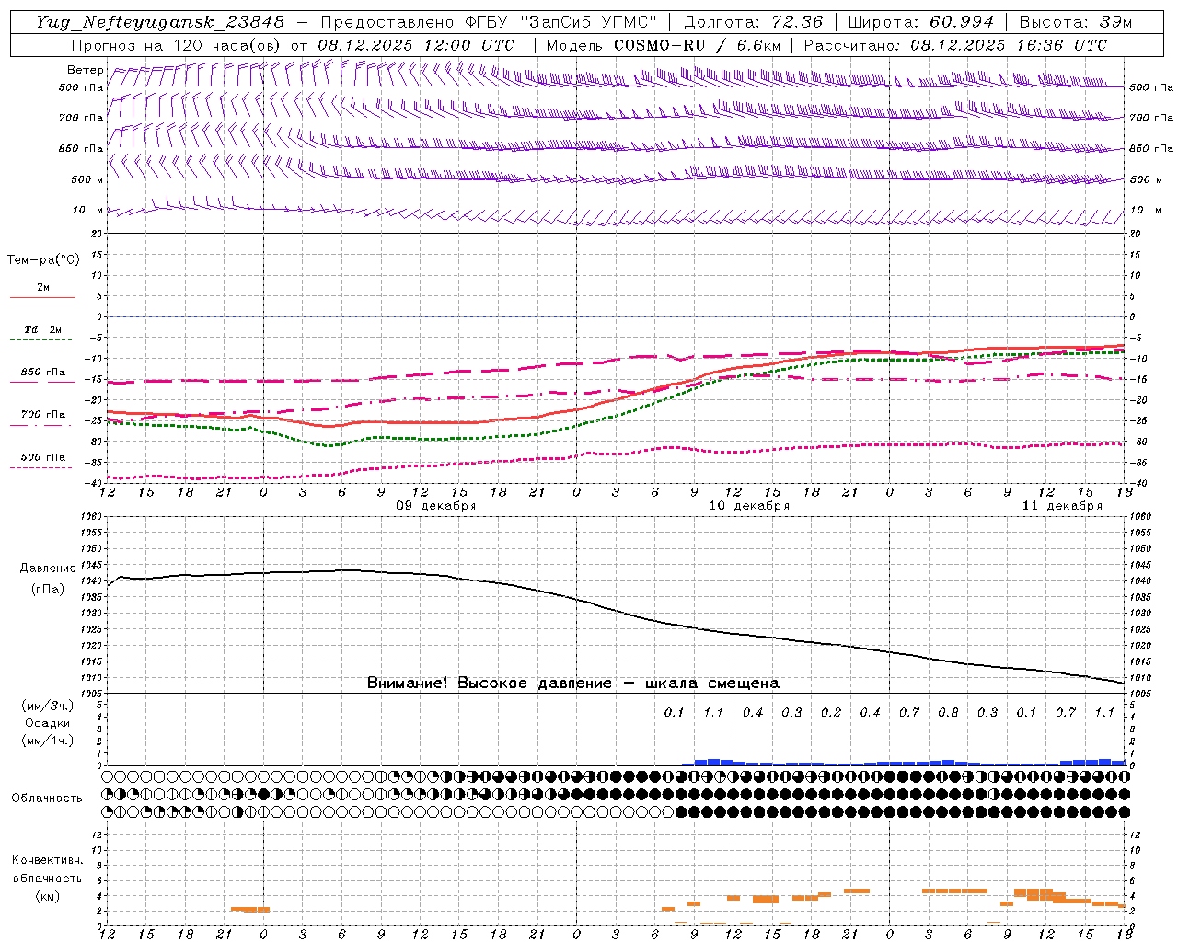Screen dimensions: 1178x942
Task: Click the 0.2 precipitation value
Action: pos(831,712)
